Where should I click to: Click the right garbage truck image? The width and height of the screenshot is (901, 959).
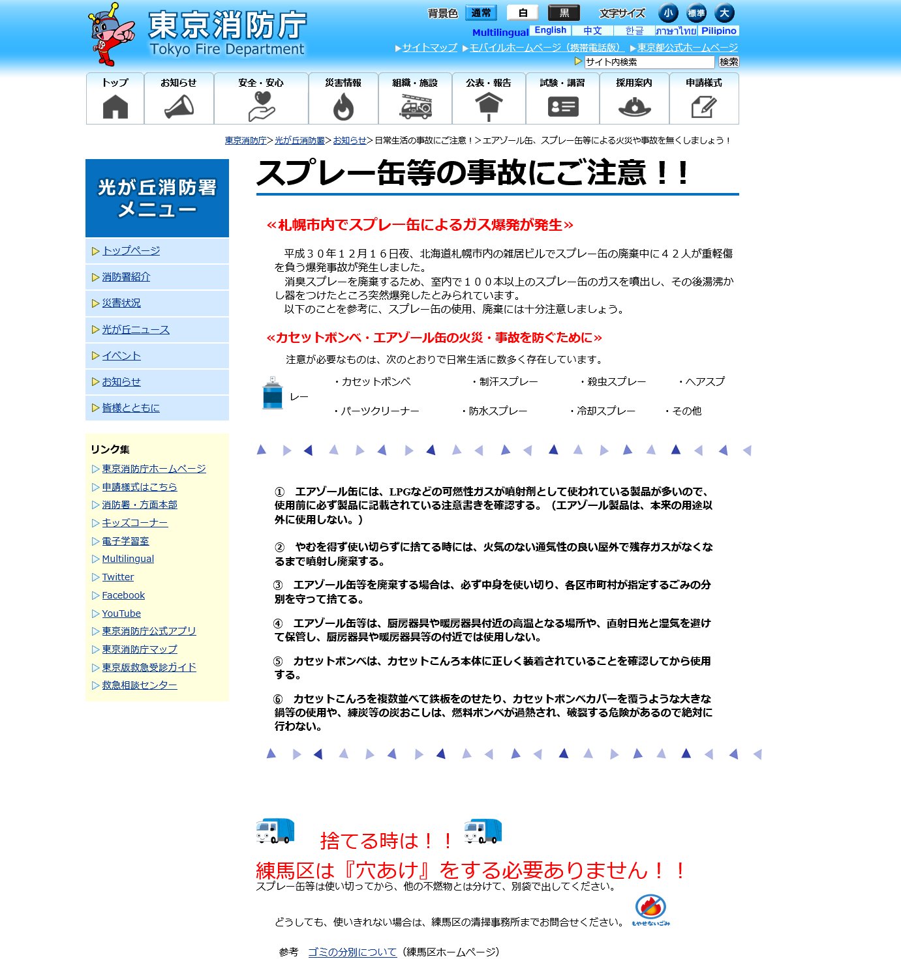(x=483, y=831)
